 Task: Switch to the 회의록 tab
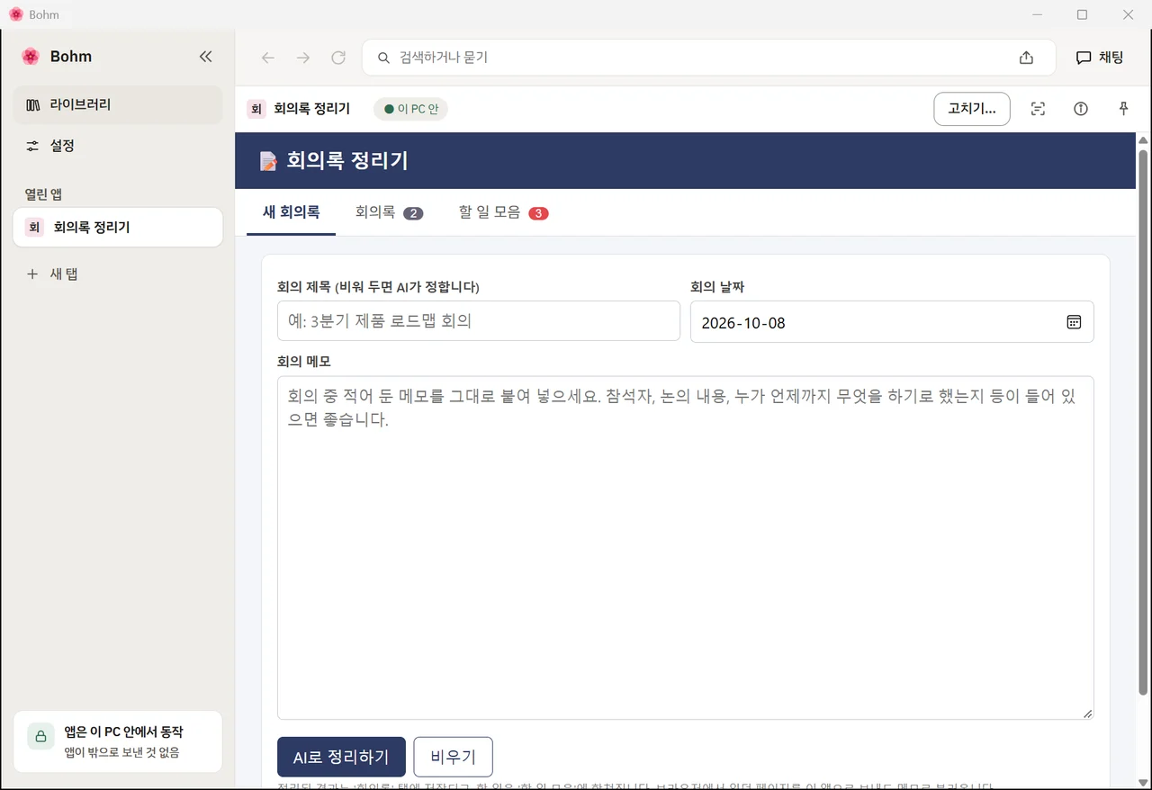click(x=389, y=212)
